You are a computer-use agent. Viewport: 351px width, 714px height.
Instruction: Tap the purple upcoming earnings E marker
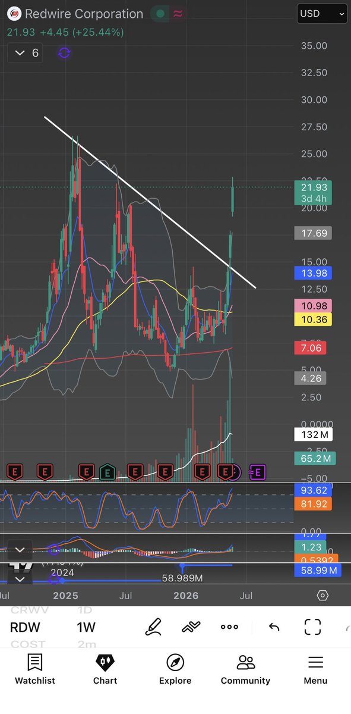(257, 472)
